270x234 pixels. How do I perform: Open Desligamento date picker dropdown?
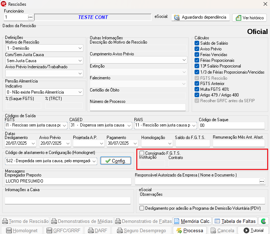(x=33, y=143)
